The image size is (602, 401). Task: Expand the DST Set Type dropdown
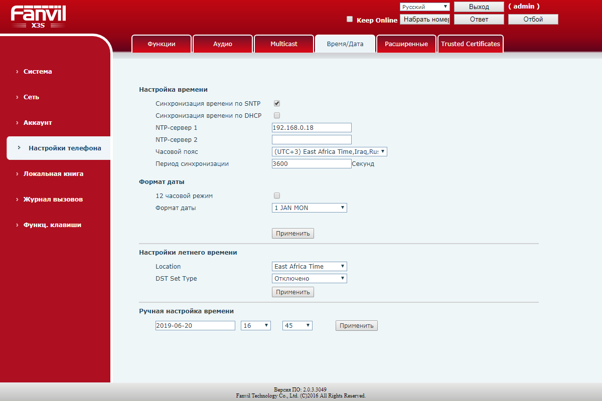click(x=309, y=279)
